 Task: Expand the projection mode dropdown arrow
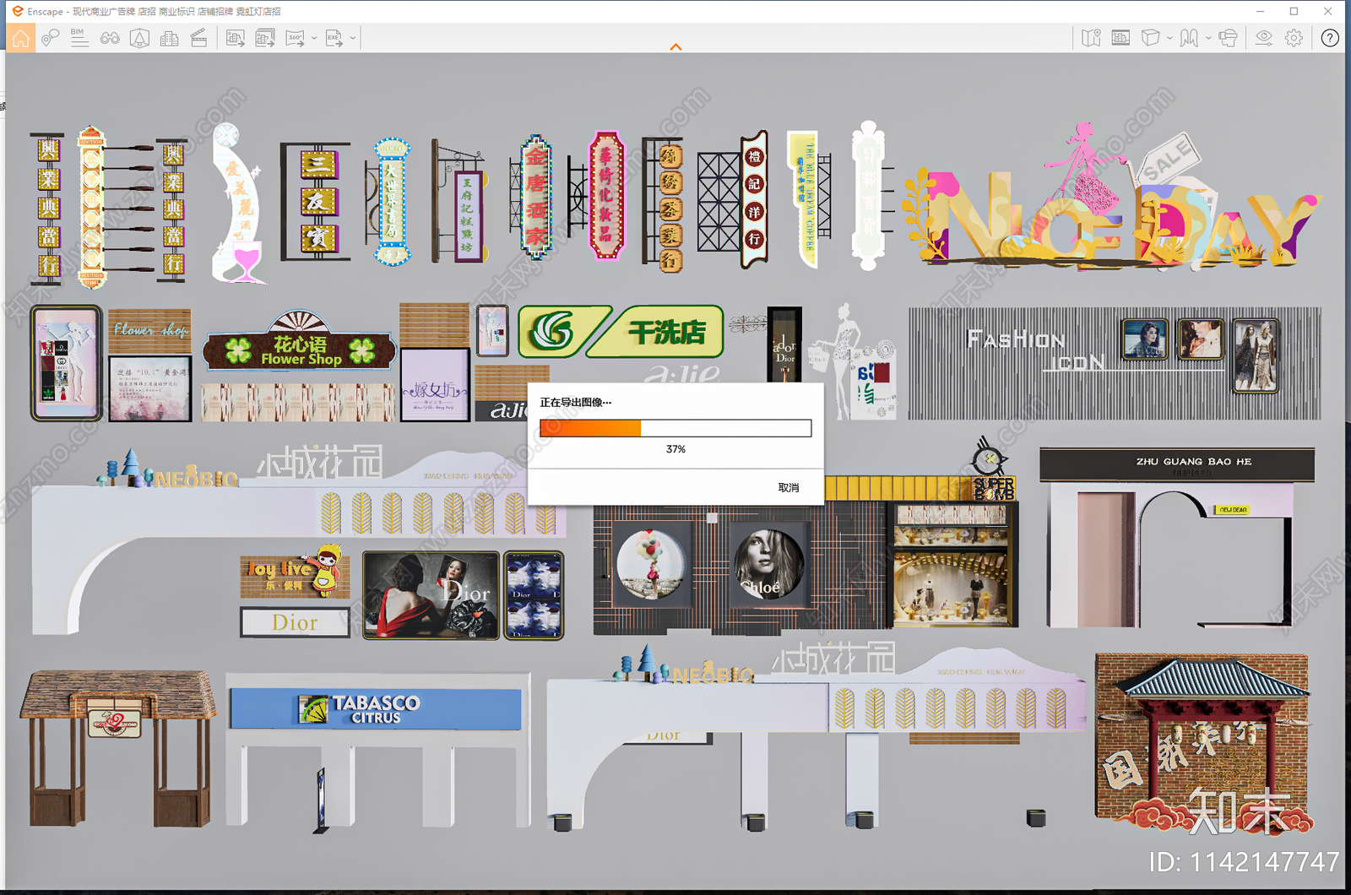pos(1169,38)
